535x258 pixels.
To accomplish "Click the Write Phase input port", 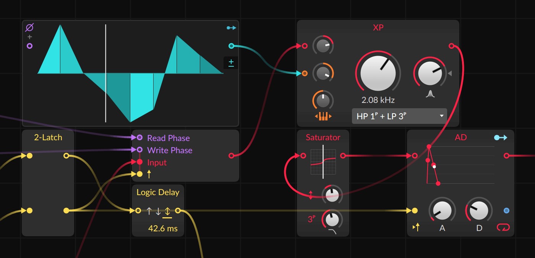I will 139,150.
